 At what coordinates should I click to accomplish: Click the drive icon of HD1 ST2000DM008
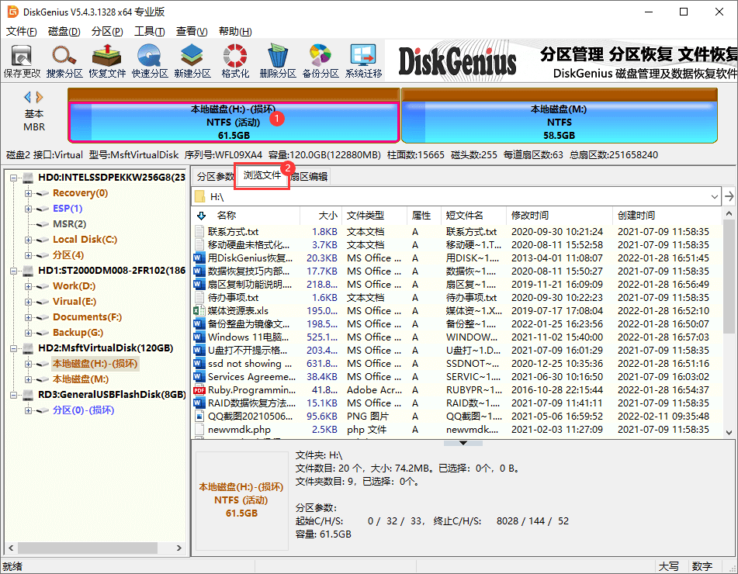pyautogui.click(x=29, y=271)
